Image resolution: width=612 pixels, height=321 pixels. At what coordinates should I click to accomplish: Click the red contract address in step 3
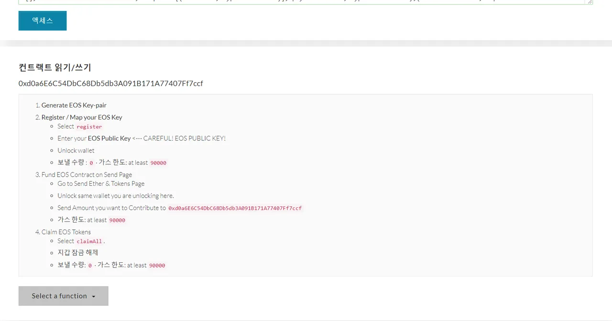click(235, 208)
